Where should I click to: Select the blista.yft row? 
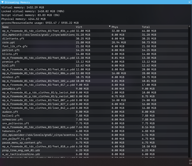[95, 54]
